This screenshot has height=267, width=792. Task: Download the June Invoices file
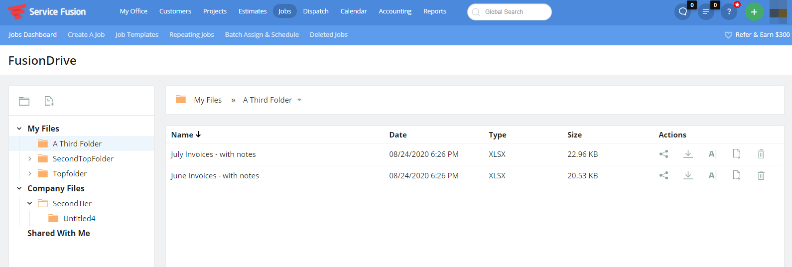pos(688,175)
